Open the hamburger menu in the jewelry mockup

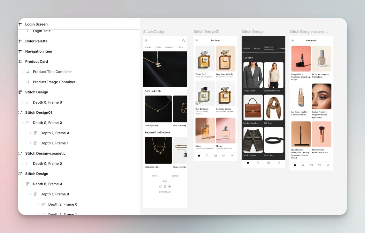(x=146, y=40)
